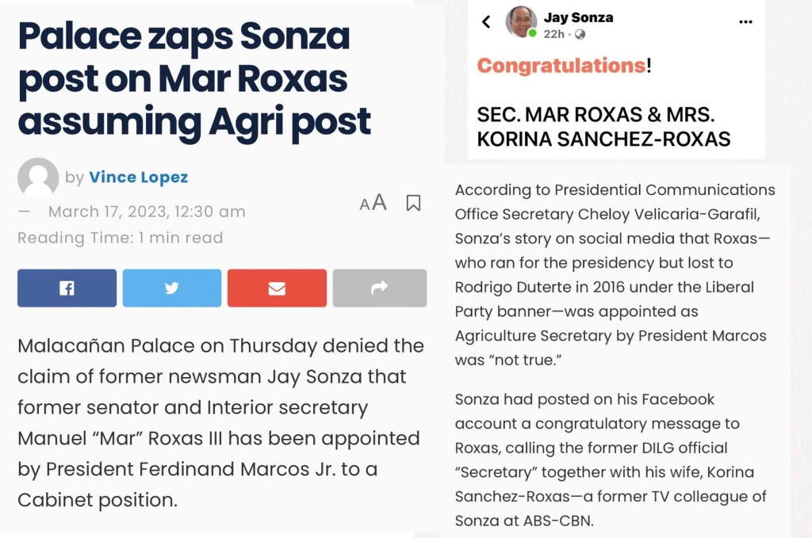Image resolution: width=812 pixels, height=538 pixels.
Task: Click the gray share arrow button
Action: click(379, 288)
